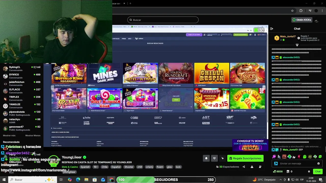Open the Windows notification center icon
Image resolution: width=326 pixels, height=183 pixels.
point(321,180)
